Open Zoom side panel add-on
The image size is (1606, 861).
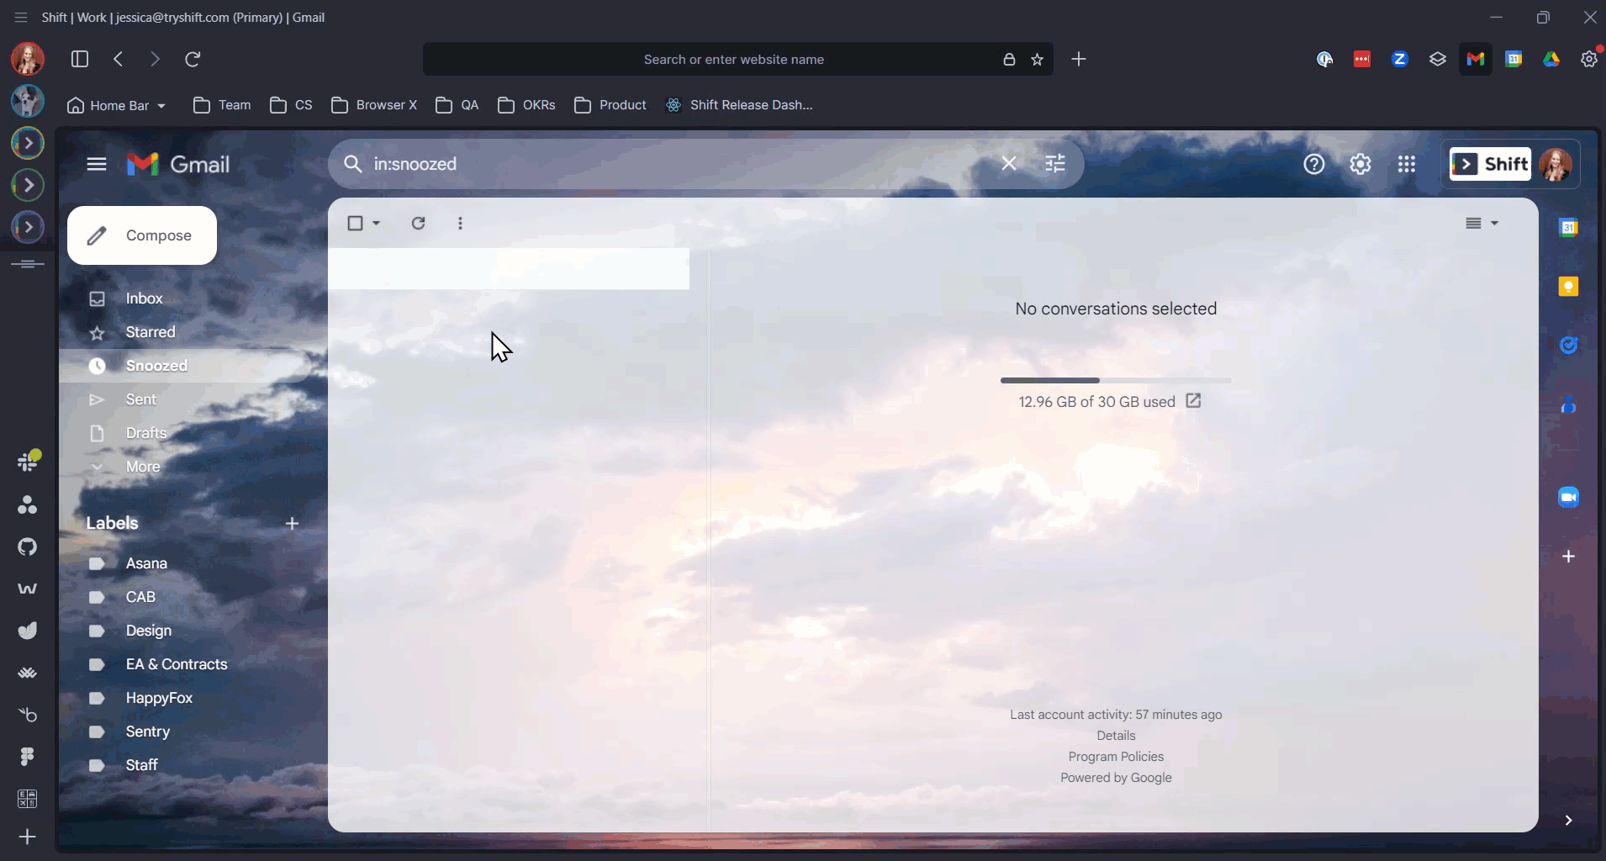coord(1568,497)
